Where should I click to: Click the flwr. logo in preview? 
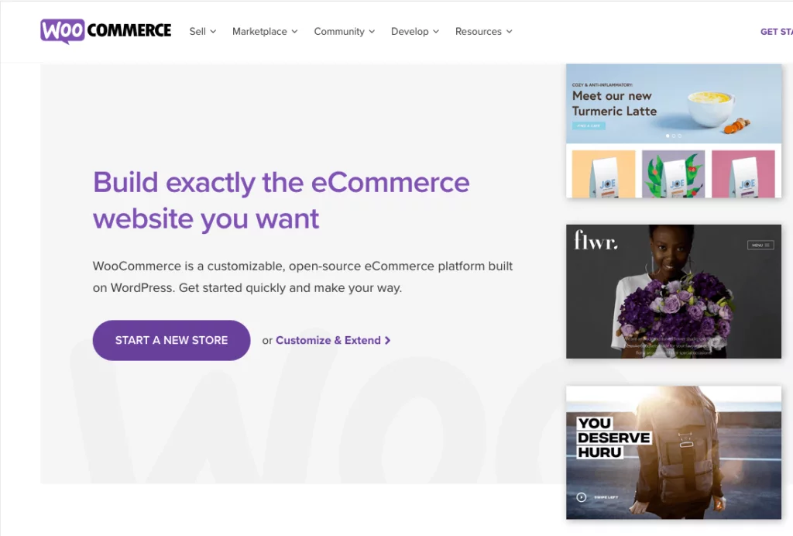pos(596,239)
